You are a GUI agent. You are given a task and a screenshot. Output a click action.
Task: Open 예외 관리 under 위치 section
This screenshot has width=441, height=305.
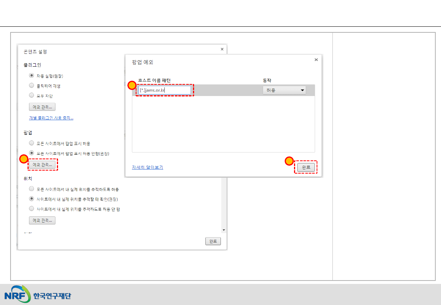pyautogui.click(x=42, y=220)
